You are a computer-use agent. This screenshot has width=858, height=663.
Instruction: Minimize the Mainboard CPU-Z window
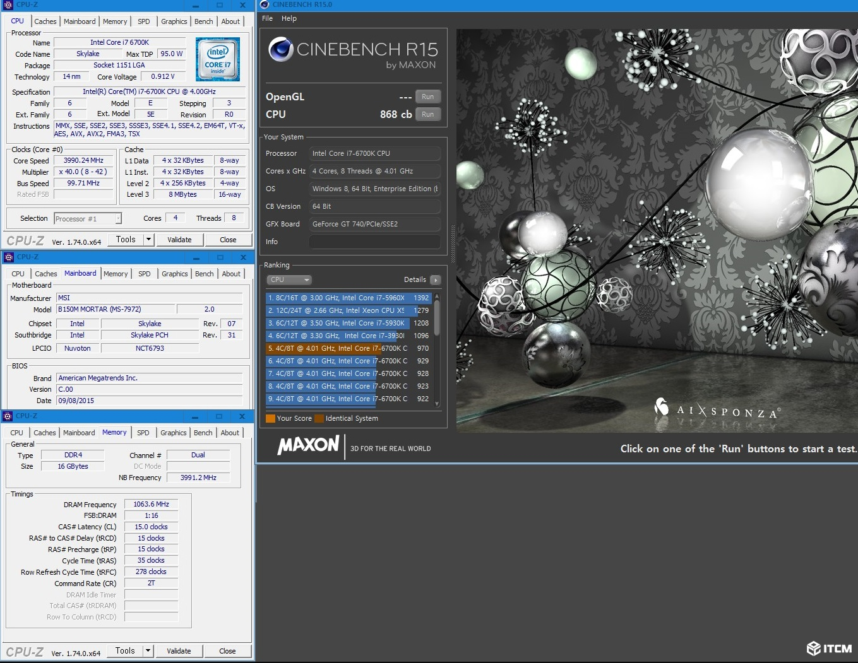pyautogui.click(x=196, y=257)
